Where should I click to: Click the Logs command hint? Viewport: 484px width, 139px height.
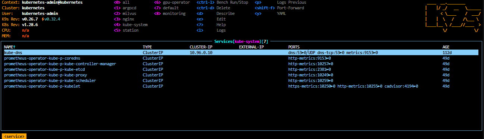click(211, 30)
